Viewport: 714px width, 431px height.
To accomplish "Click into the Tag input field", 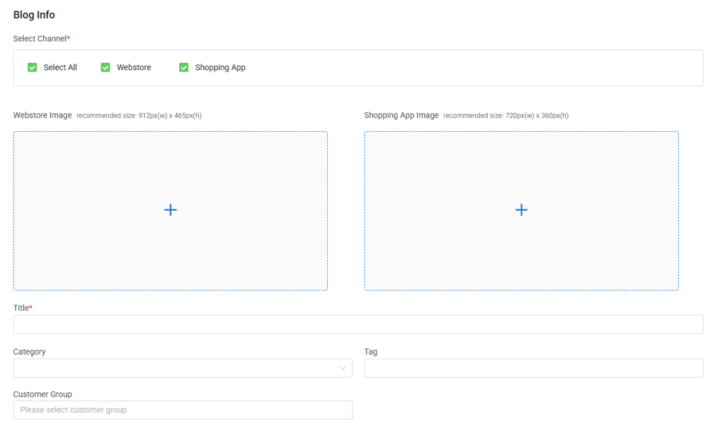I will [533, 368].
